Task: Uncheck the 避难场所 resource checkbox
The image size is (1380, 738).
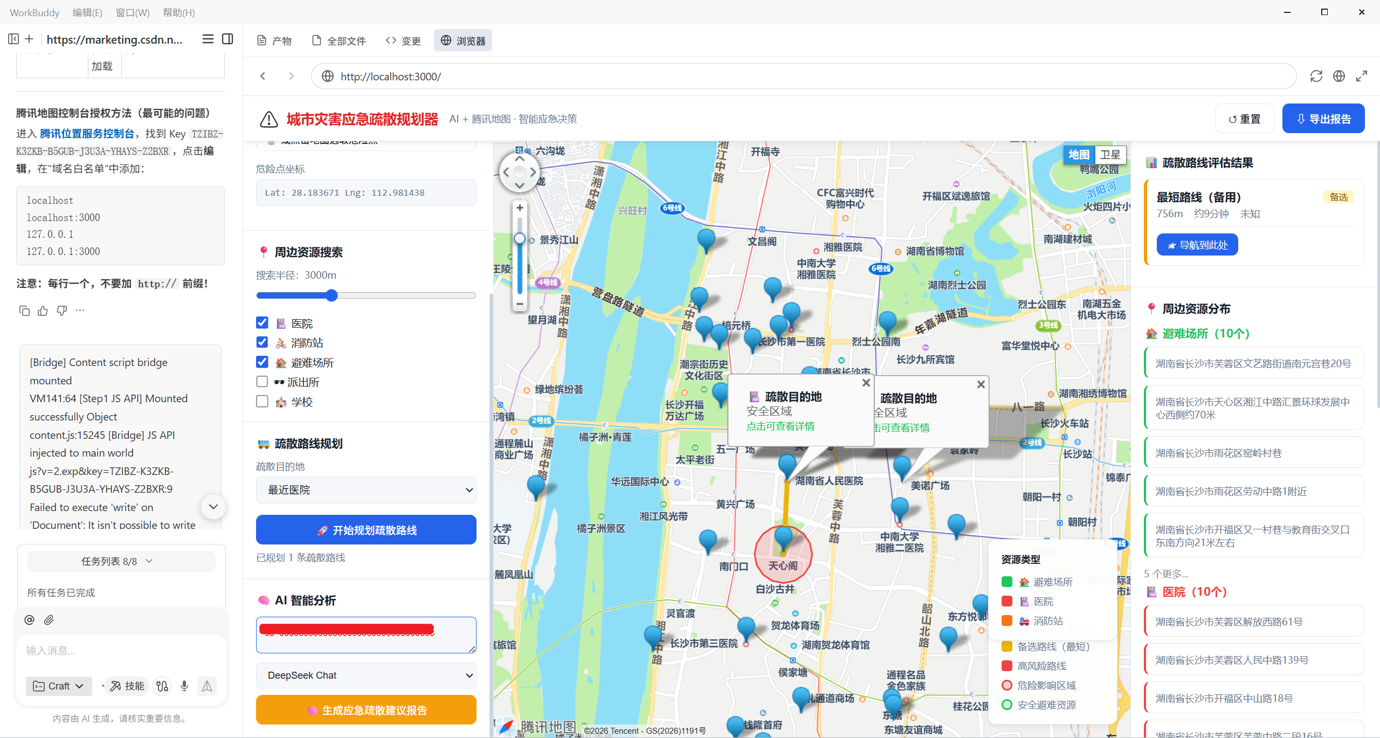Action: (x=262, y=362)
